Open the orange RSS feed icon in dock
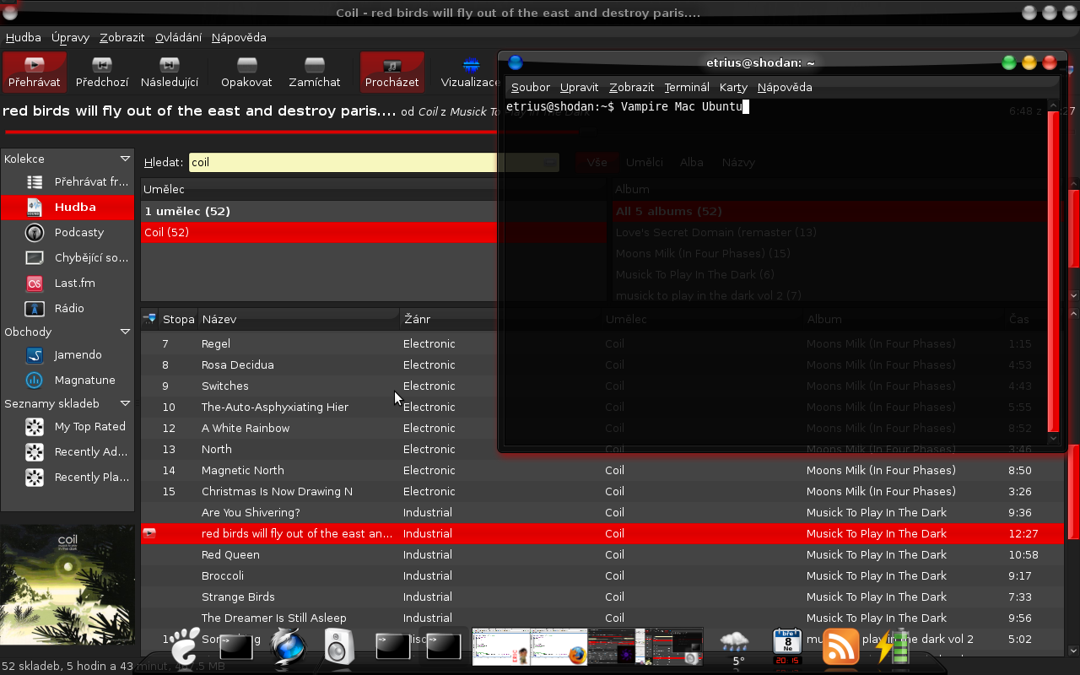 point(840,646)
